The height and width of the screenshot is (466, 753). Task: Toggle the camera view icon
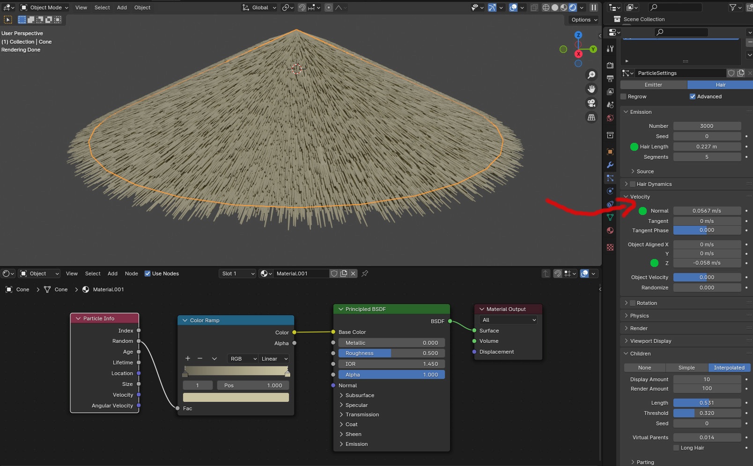tap(591, 103)
